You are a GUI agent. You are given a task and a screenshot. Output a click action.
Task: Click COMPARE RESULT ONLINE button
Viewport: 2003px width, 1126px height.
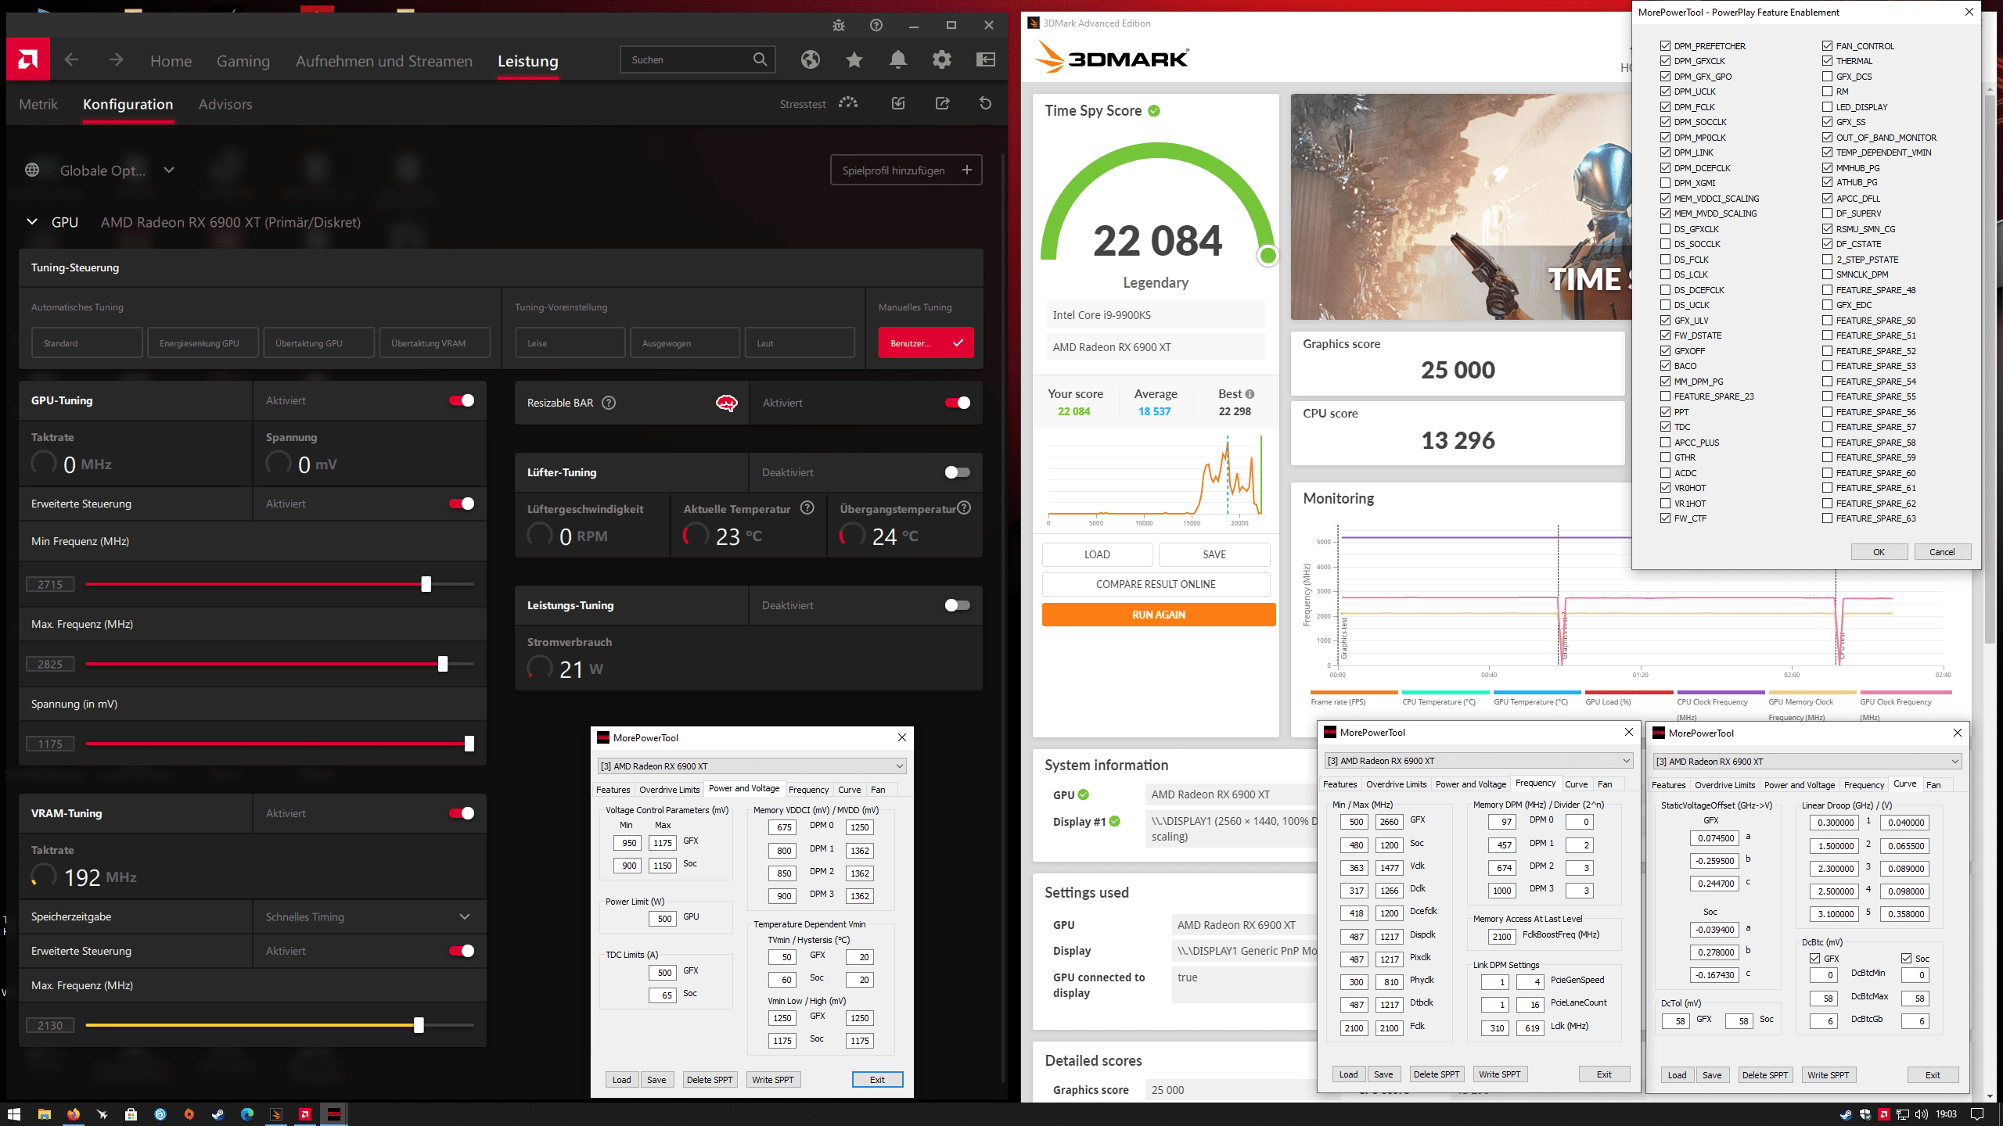point(1156,584)
